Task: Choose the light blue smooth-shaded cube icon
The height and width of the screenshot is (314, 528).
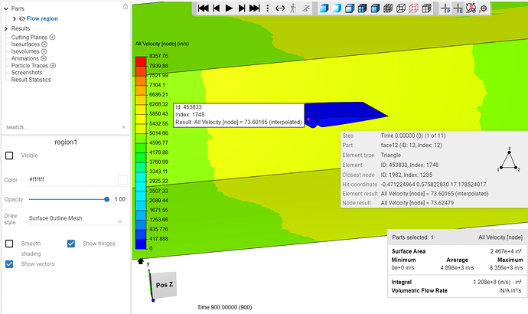Action: [337, 8]
